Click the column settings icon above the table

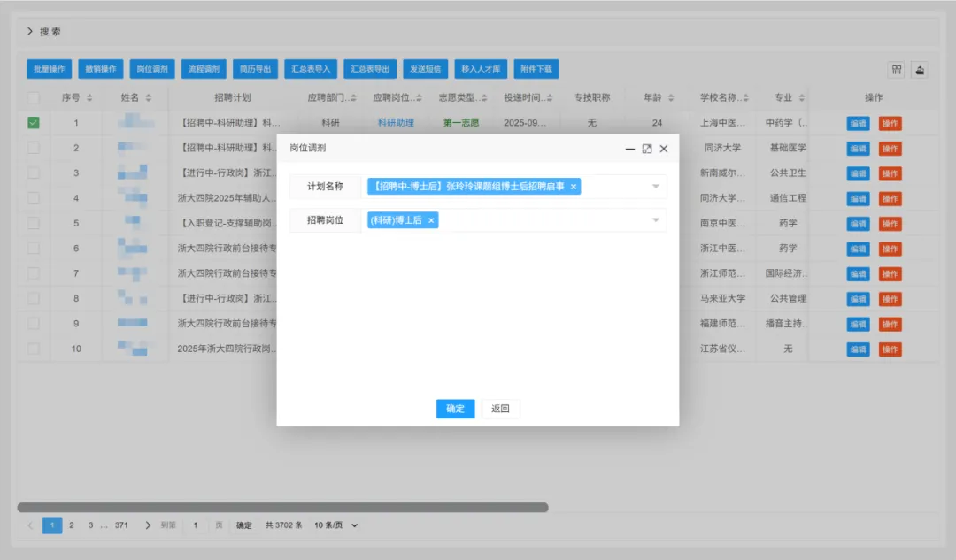pos(897,69)
